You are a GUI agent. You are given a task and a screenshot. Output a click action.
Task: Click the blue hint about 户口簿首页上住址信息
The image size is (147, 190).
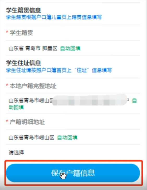point(59,70)
